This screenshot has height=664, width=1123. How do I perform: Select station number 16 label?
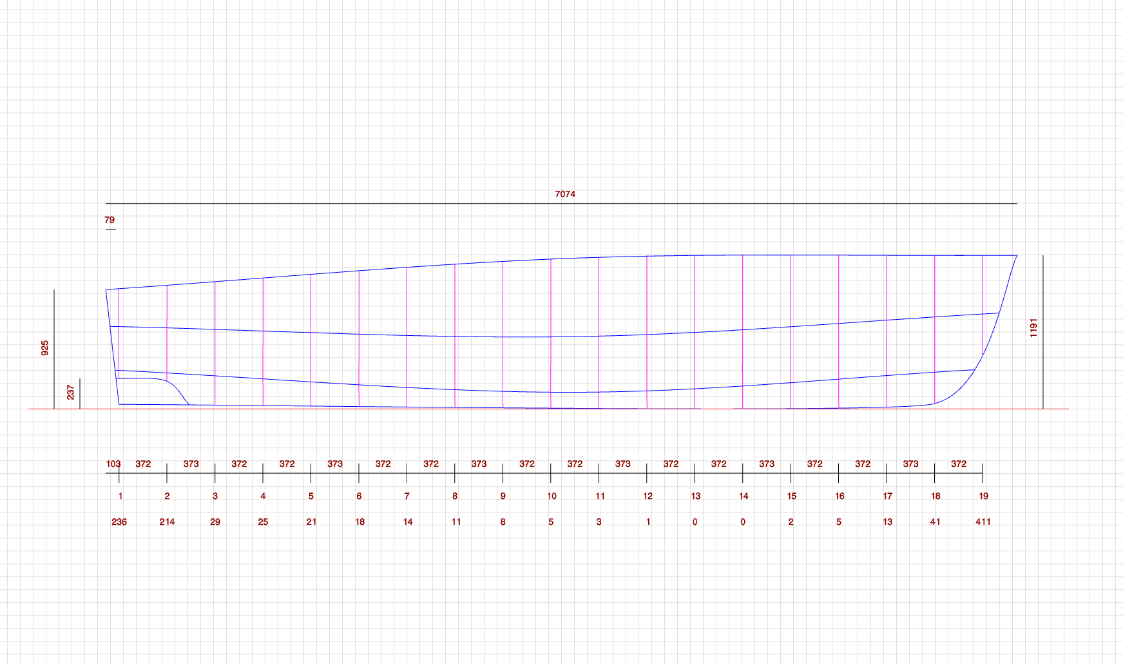(x=840, y=496)
